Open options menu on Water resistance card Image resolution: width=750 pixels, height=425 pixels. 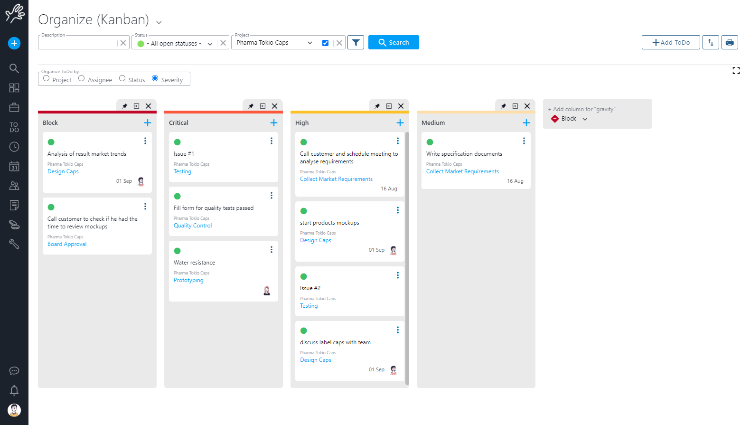tap(272, 250)
